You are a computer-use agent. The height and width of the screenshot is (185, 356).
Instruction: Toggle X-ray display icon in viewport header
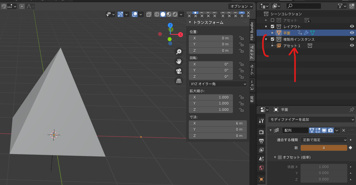(149, 14)
